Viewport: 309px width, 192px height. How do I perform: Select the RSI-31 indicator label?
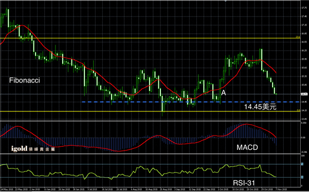tap(244, 183)
